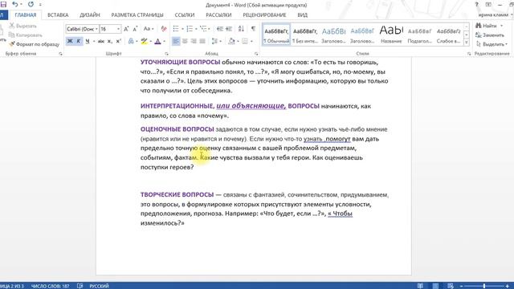This screenshot has width=514, height=289.
Task: Sort selected text alphabetically
Action: pyautogui.click(x=241, y=29)
